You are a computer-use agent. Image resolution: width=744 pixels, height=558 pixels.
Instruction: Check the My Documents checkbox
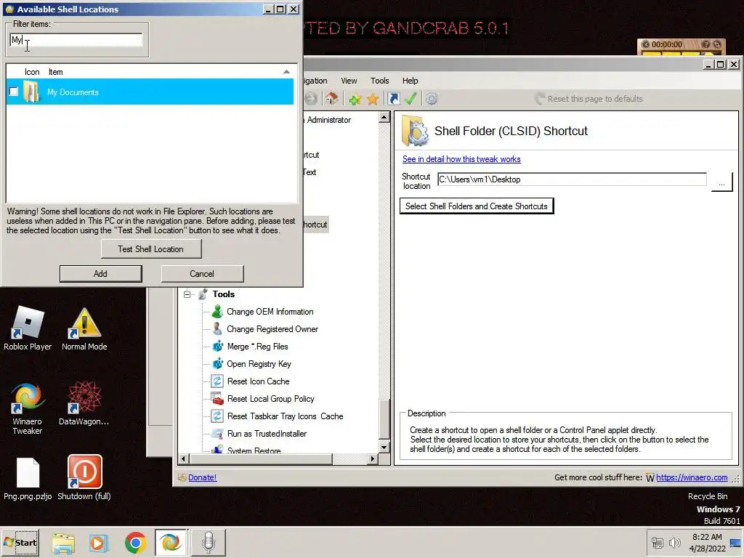pos(14,92)
